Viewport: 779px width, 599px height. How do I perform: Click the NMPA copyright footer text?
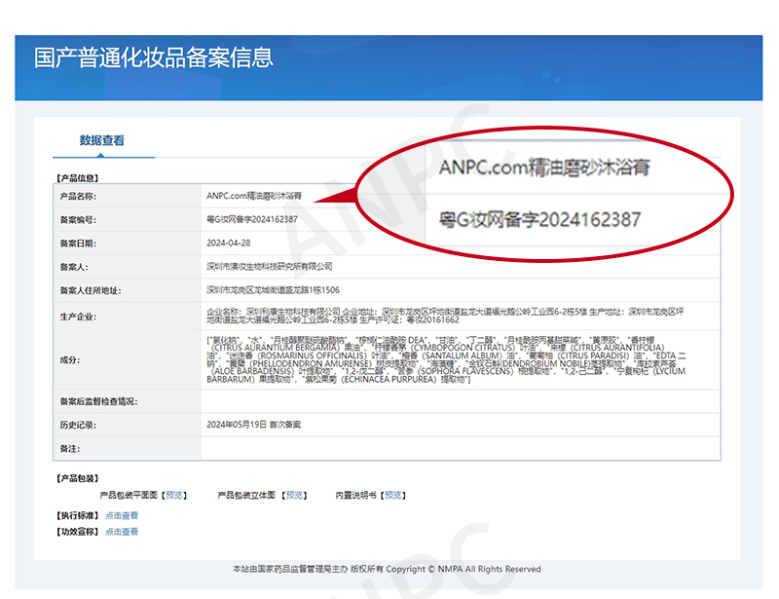(x=387, y=569)
